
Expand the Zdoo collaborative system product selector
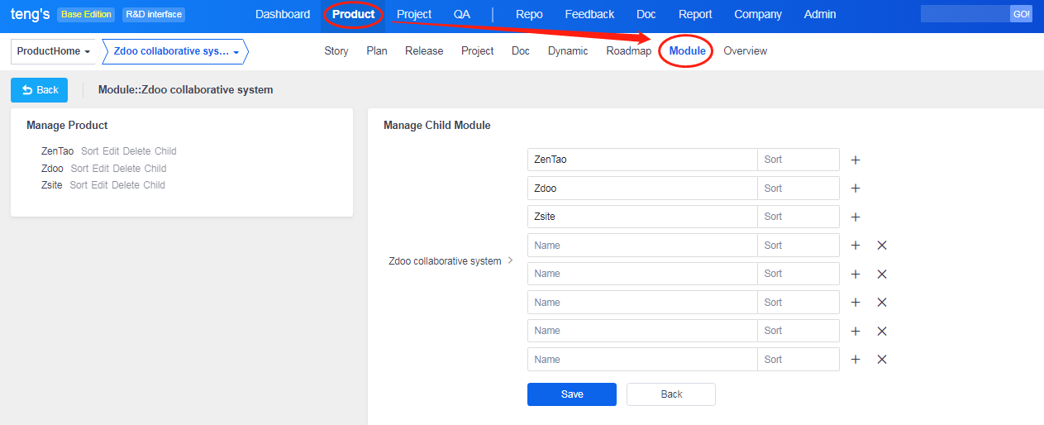(x=175, y=51)
